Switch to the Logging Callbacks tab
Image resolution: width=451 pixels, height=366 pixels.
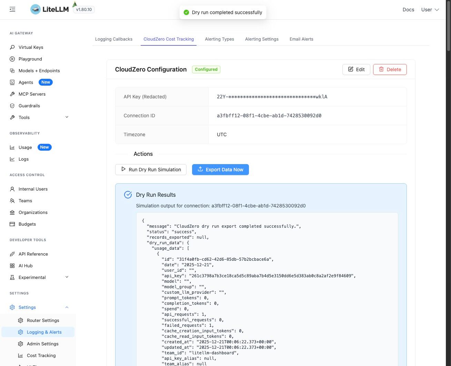114,39
